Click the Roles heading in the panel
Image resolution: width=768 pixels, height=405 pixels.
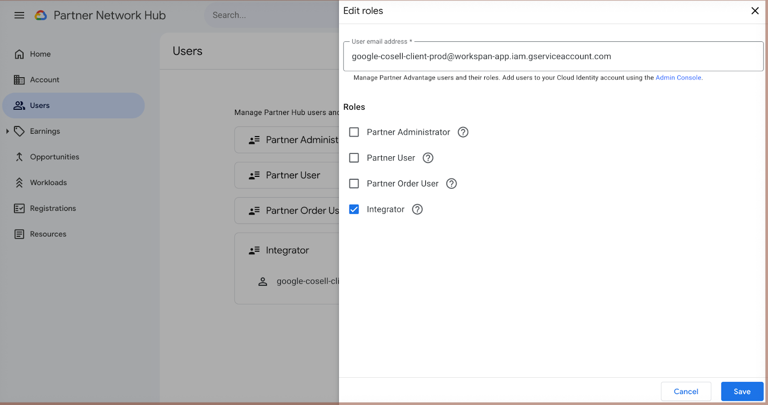pos(354,107)
